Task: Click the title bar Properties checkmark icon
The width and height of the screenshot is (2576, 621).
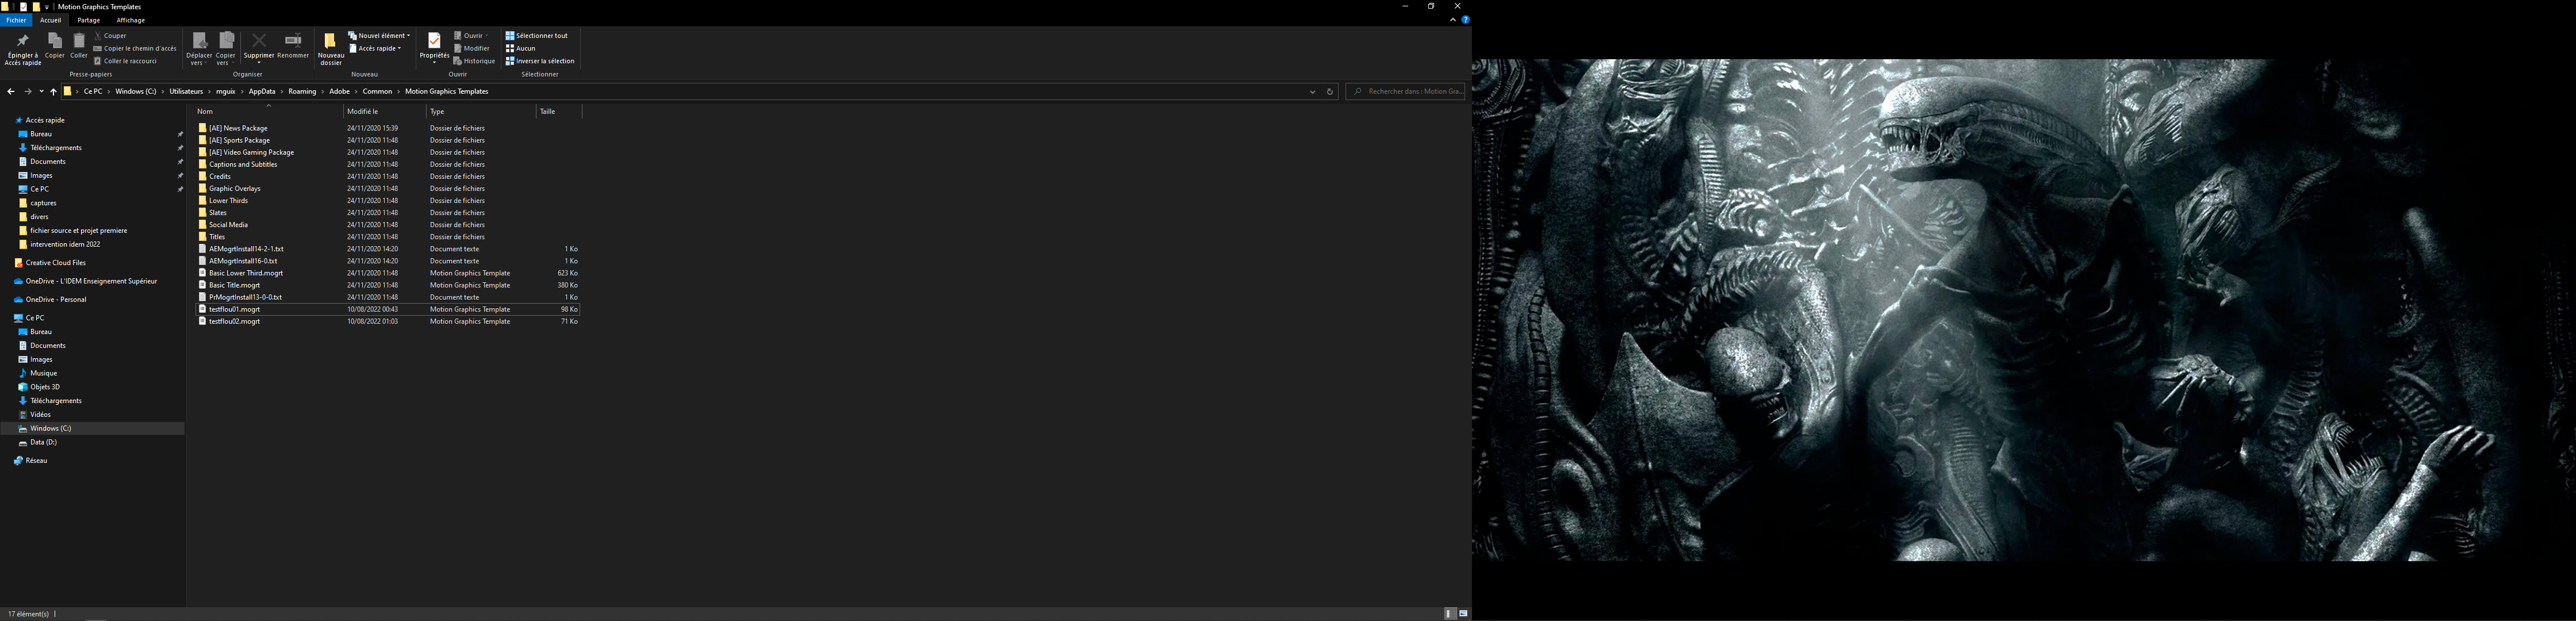Action: (x=24, y=7)
